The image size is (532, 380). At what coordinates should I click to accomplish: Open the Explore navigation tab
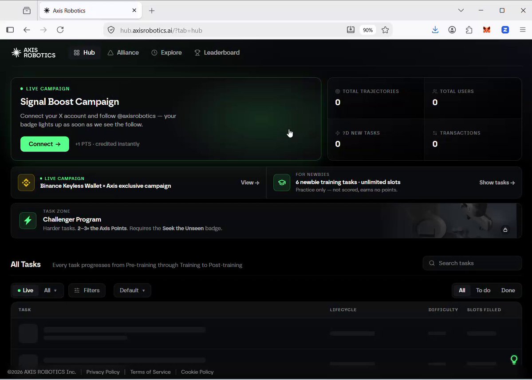pos(166,53)
